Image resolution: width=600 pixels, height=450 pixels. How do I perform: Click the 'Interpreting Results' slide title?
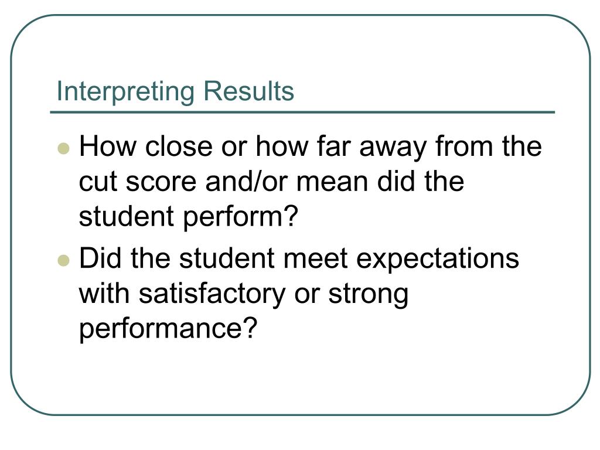click(x=175, y=92)
